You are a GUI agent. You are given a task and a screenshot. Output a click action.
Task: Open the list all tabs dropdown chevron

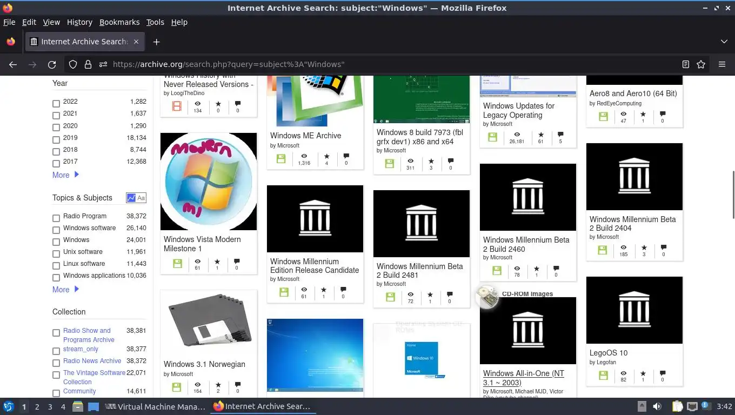(x=724, y=42)
